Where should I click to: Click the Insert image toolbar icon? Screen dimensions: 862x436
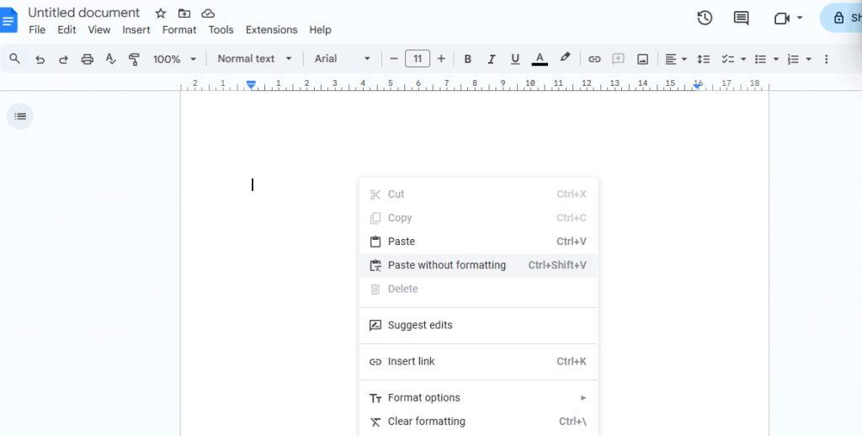642,59
